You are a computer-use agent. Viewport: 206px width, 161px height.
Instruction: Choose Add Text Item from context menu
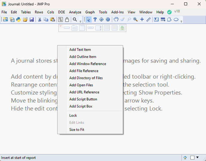tap(90, 50)
